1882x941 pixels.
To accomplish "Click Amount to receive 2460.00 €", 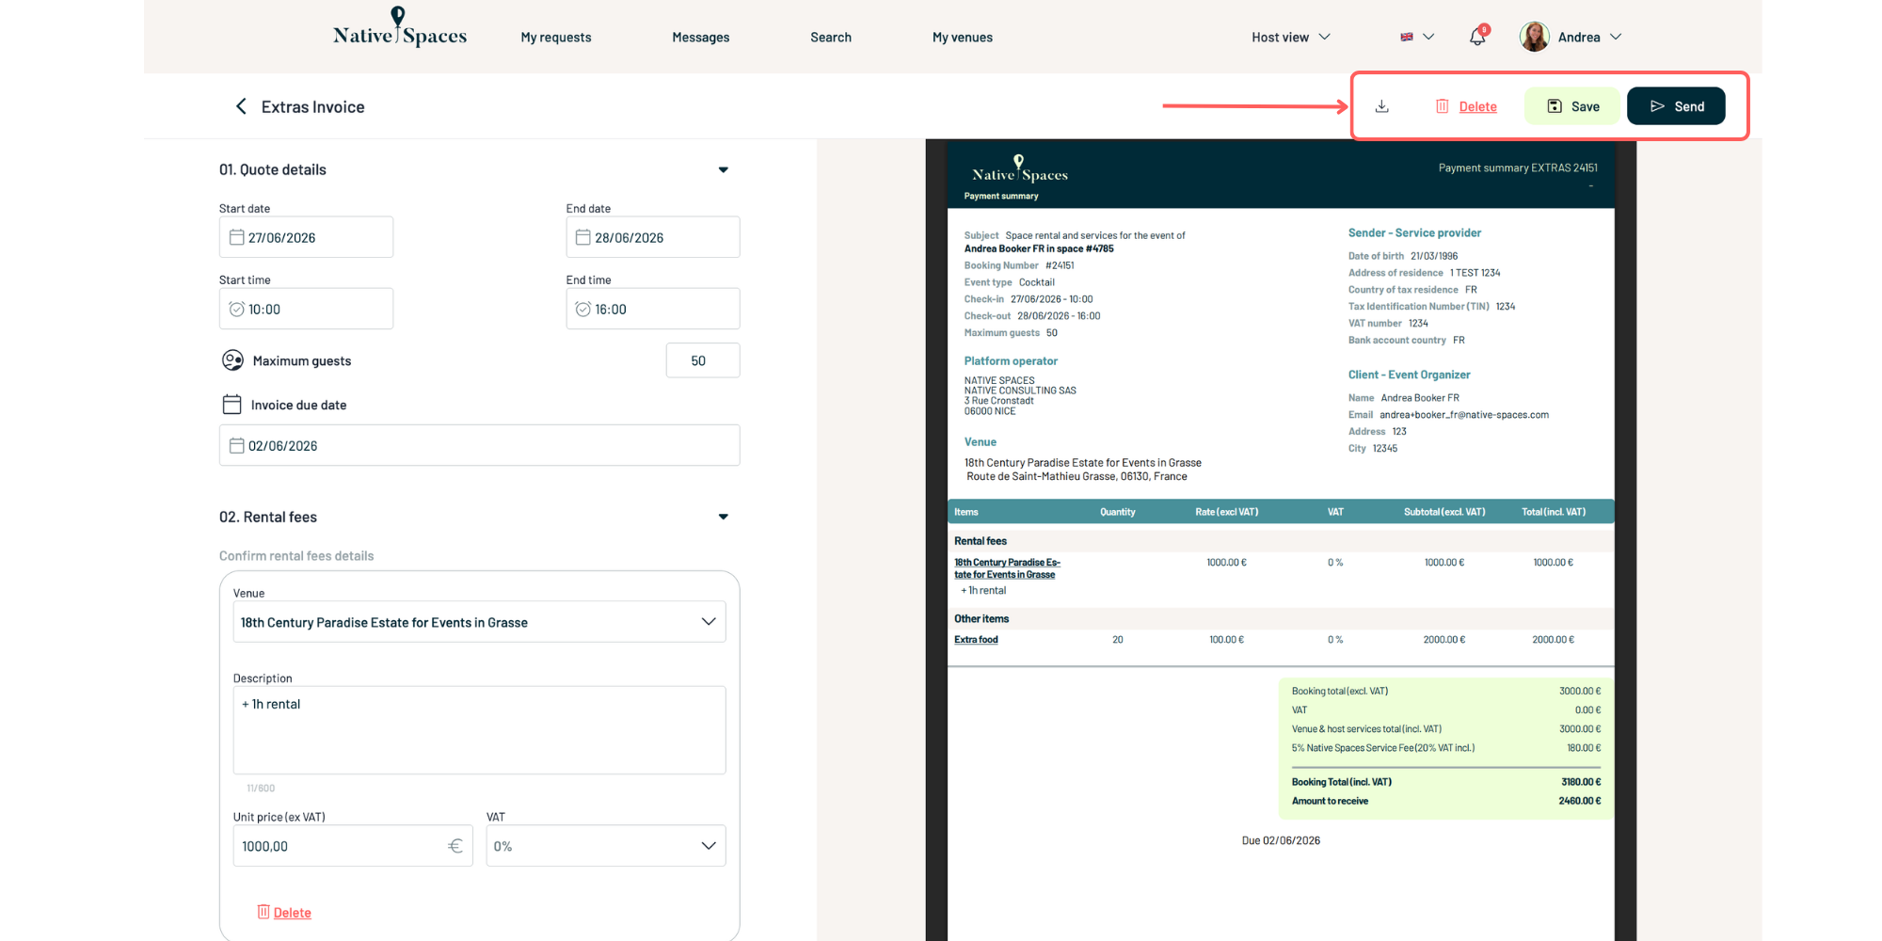I will click(1580, 801).
